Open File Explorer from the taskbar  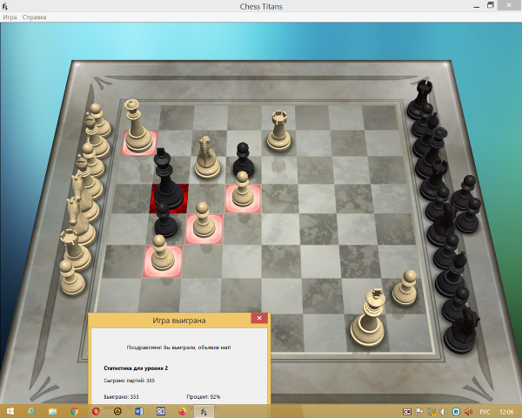(x=53, y=411)
